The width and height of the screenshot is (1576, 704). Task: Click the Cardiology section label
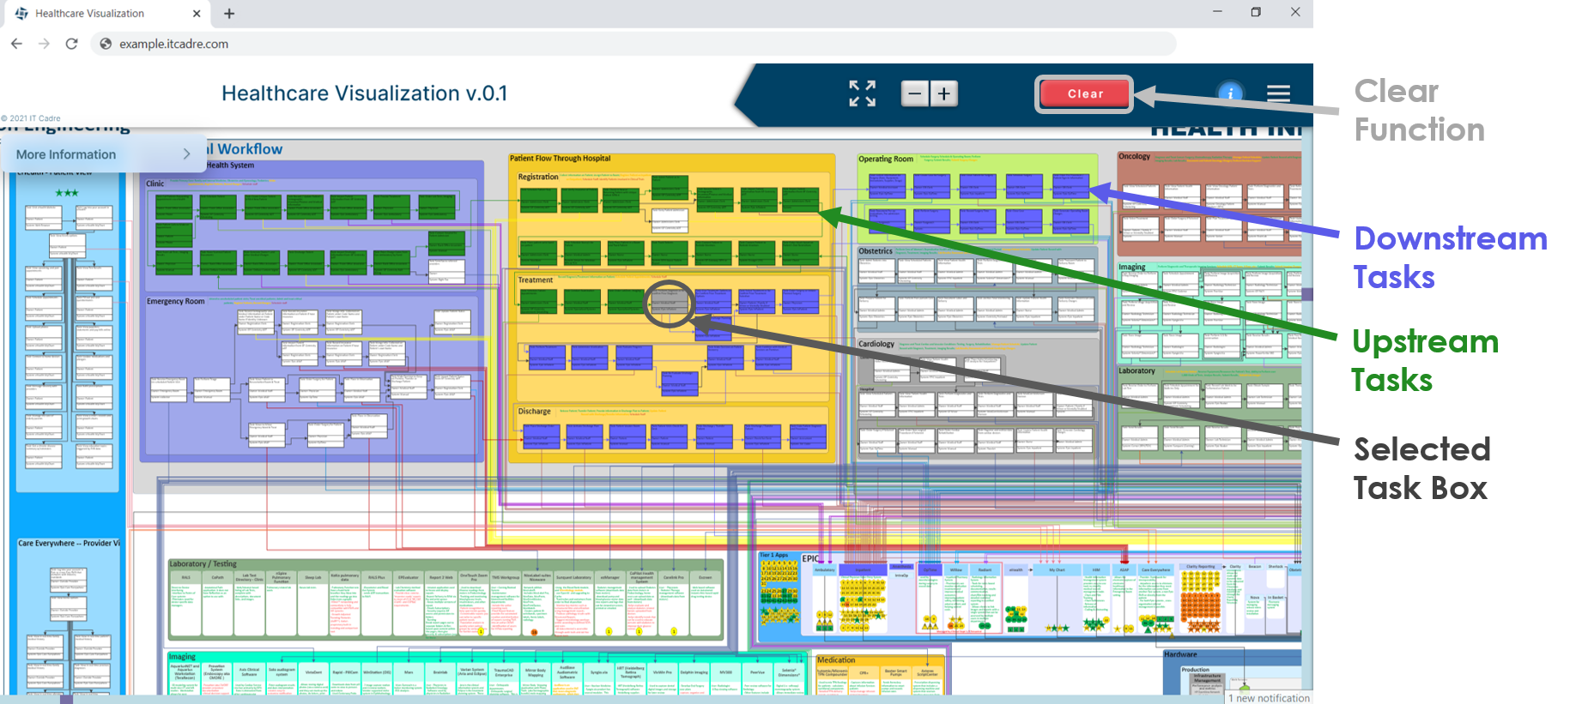[x=876, y=344]
